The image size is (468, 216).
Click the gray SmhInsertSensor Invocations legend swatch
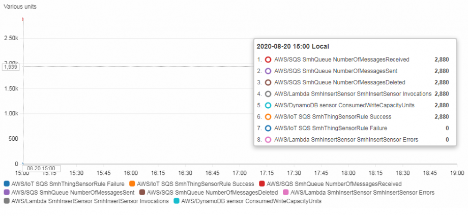point(6,201)
